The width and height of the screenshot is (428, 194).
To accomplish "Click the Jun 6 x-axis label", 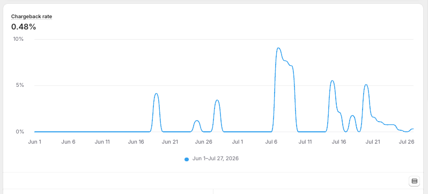I will (68, 142).
